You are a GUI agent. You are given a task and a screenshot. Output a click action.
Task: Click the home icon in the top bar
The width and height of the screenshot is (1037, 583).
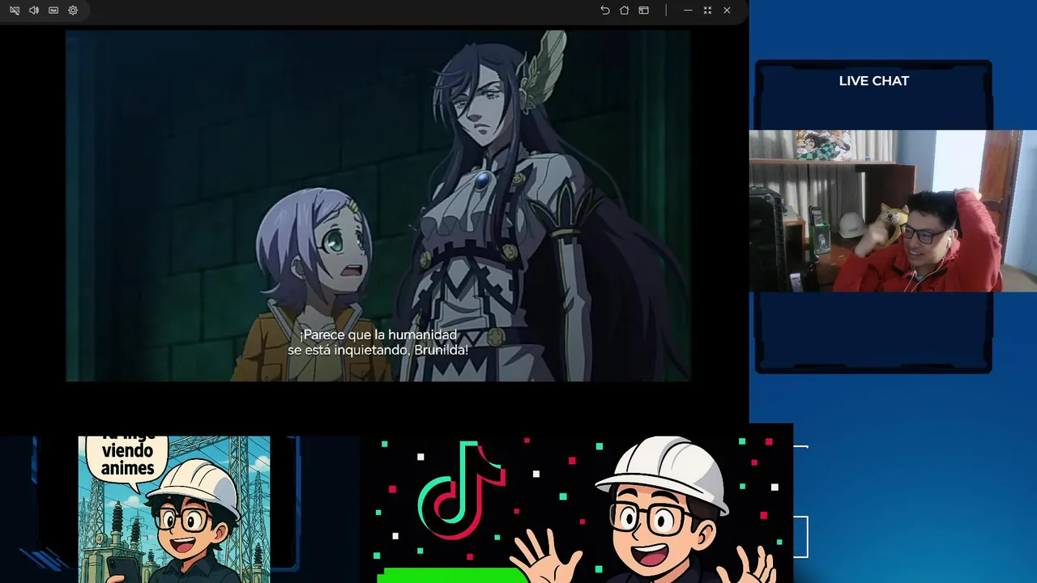point(625,11)
